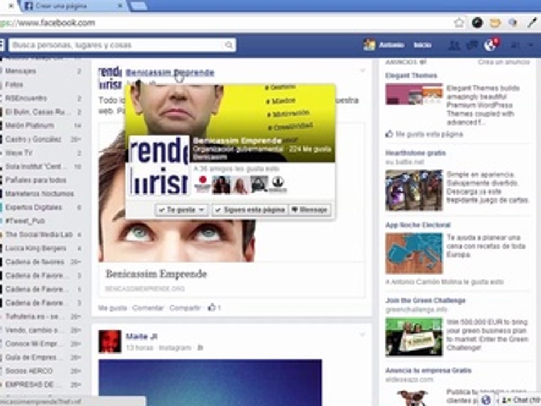
Task: Click Comentar under Benicassim post
Action: pos(148,308)
